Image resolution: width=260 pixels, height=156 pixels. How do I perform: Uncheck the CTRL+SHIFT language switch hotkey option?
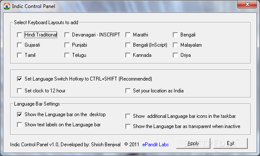point(19,79)
